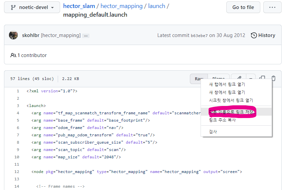Click the 'Frame names' comment

(x=60, y=186)
